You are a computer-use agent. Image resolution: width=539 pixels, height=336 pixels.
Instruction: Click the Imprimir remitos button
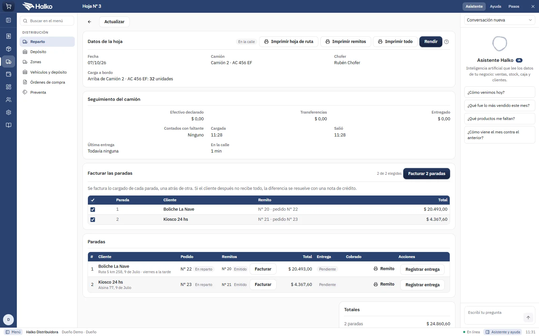point(346,42)
